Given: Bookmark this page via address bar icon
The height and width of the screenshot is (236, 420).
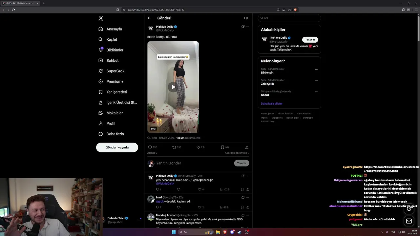Looking at the screenshot, I should [x=117, y=10].
